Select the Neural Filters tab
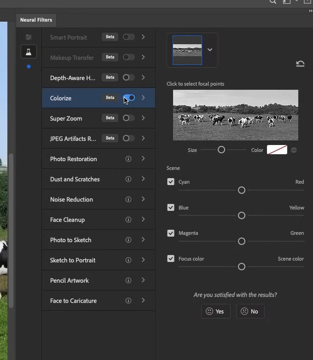Viewport: 313px width, 360px height. pos(36,20)
